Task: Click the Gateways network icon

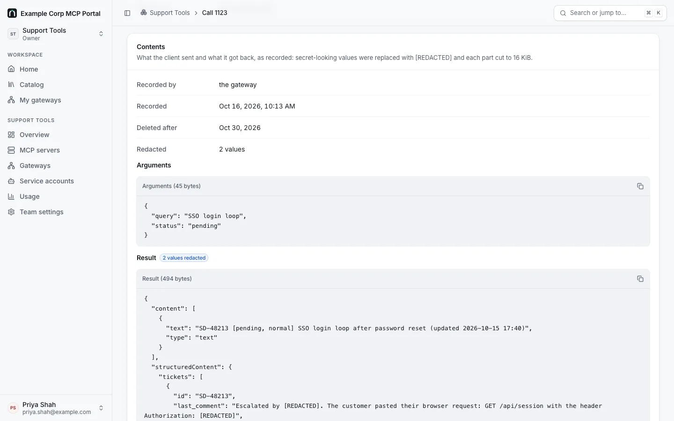Action: pos(11,166)
